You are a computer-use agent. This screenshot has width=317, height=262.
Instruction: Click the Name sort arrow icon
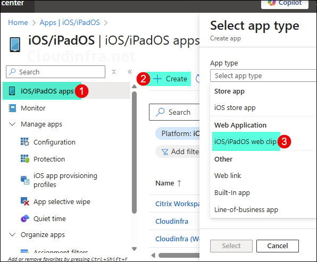179,183
